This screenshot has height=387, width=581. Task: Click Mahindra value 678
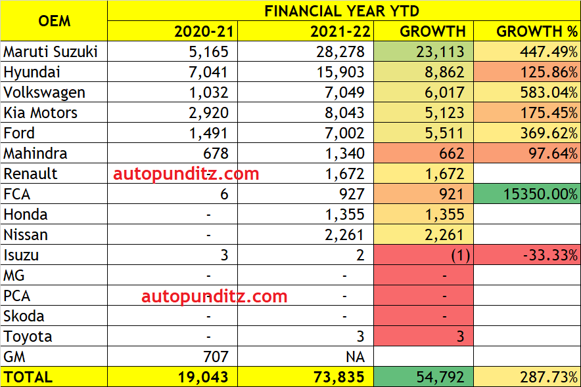[x=216, y=153]
